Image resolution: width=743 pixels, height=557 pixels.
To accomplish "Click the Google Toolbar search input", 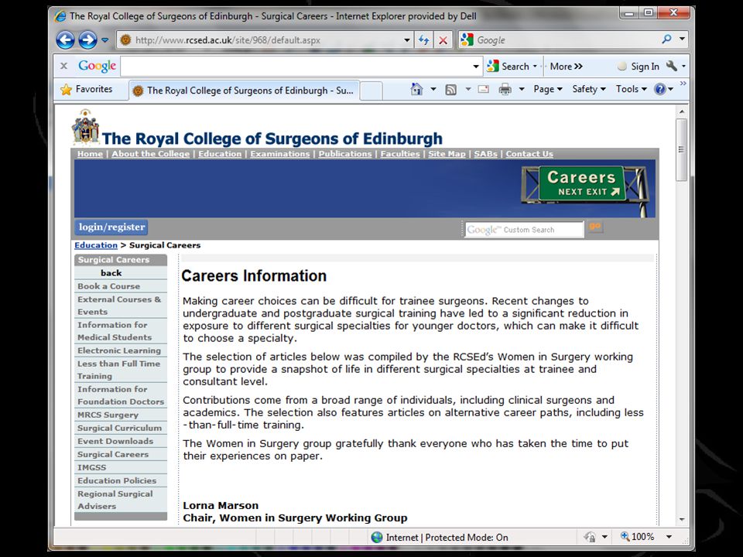I will [297, 67].
